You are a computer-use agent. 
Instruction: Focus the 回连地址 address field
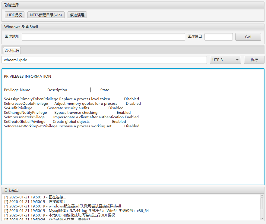(103, 37)
